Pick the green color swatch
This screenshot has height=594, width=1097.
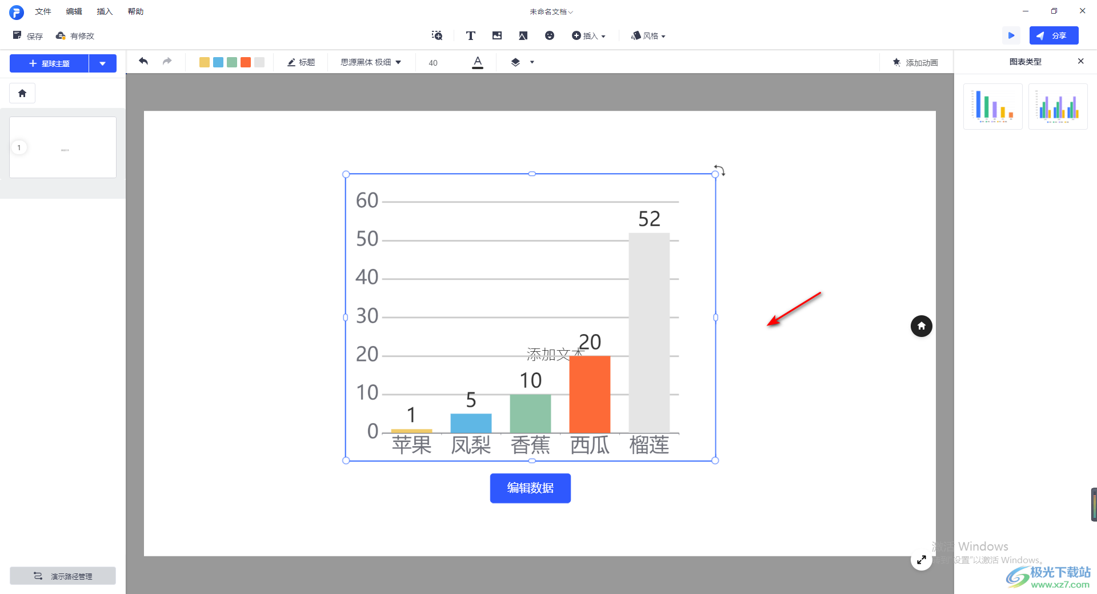point(231,62)
